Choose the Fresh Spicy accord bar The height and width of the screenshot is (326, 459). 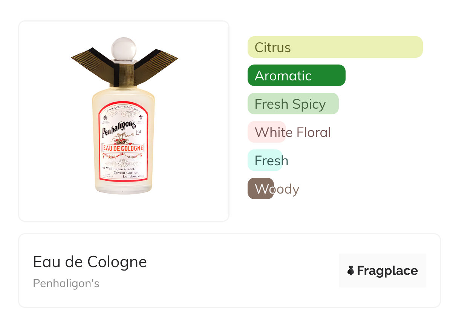pyautogui.click(x=293, y=104)
